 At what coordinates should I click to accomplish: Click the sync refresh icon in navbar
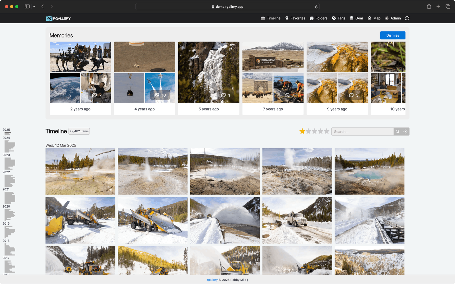[x=407, y=18]
